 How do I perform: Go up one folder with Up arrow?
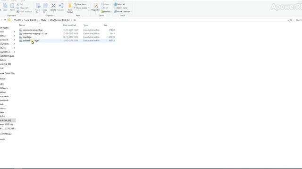click(x=5, y=20)
